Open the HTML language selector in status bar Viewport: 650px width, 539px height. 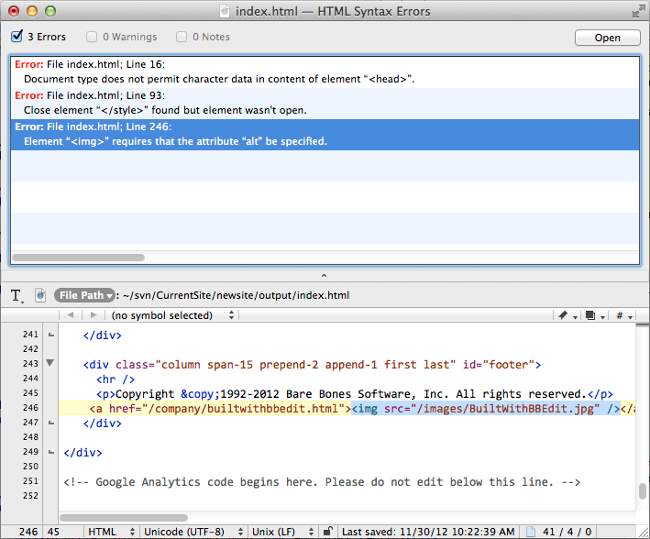click(x=109, y=531)
